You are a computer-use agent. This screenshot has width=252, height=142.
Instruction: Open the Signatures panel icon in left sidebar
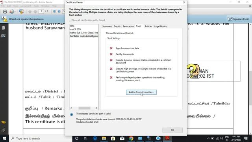pyautogui.click(x=4, y=36)
